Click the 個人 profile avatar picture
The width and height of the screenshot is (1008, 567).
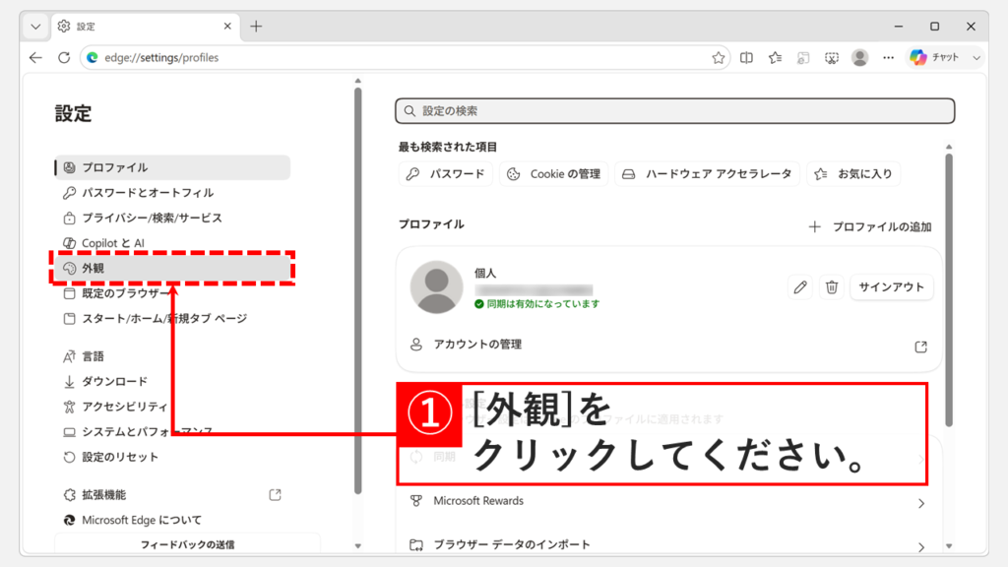click(436, 286)
